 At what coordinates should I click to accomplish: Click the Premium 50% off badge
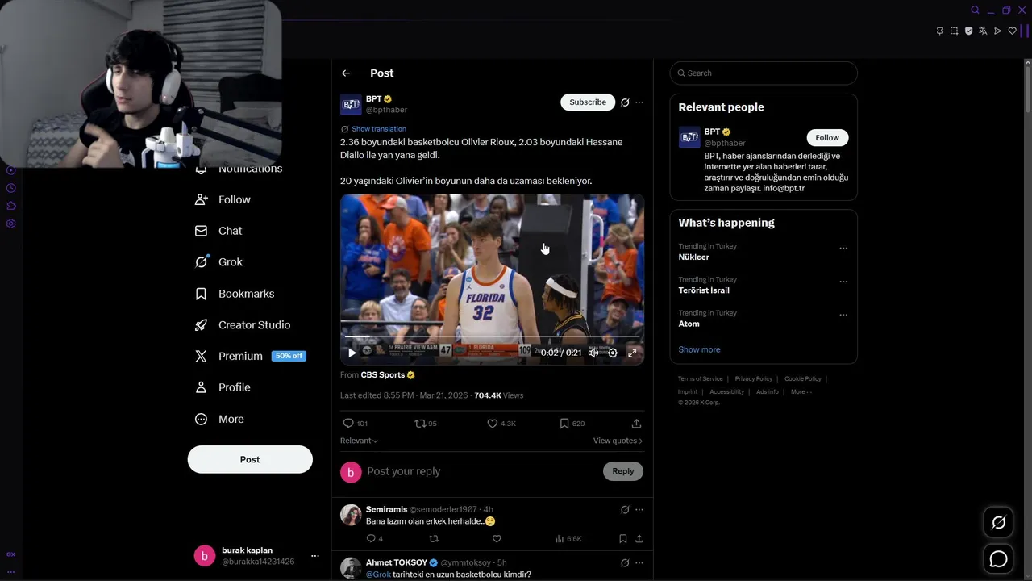click(x=289, y=356)
